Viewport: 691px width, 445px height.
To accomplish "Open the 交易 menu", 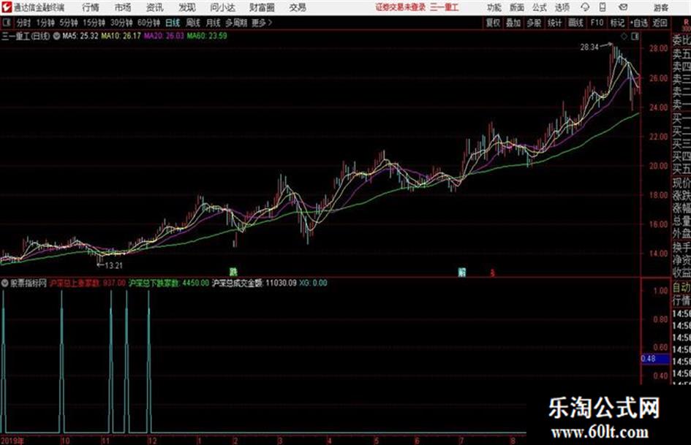I will click(298, 7).
